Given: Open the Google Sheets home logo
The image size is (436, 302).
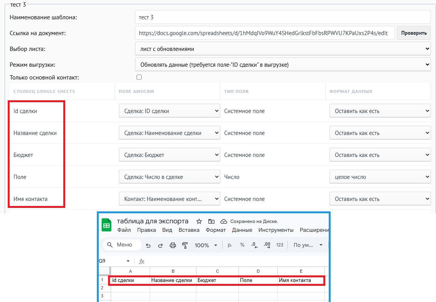Looking at the screenshot, I should click(x=106, y=225).
